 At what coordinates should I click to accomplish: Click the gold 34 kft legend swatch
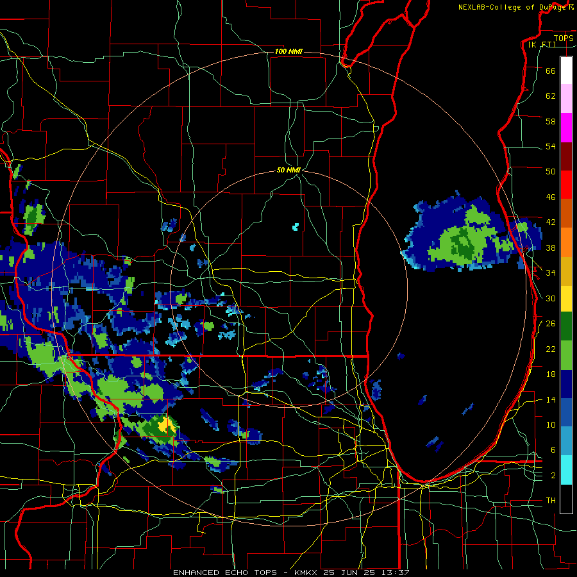click(566, 271)
